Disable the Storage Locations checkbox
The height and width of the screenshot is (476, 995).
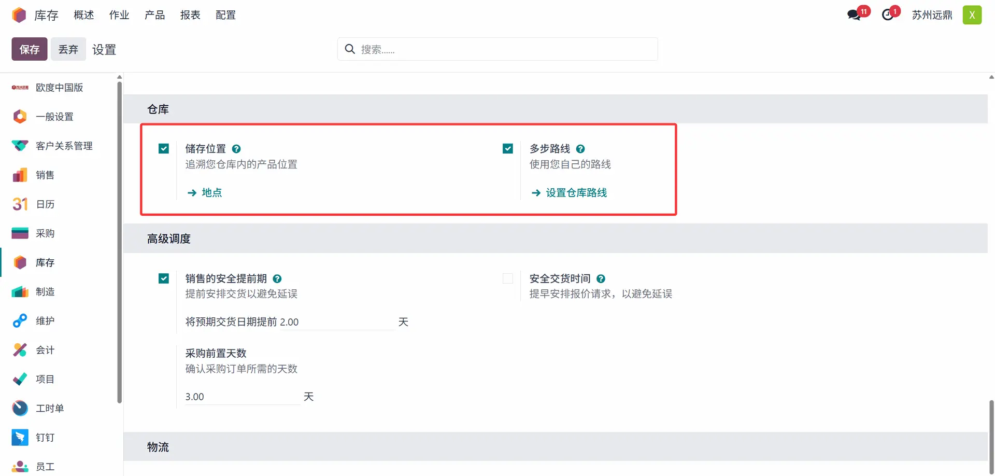(x=164, y=149)
